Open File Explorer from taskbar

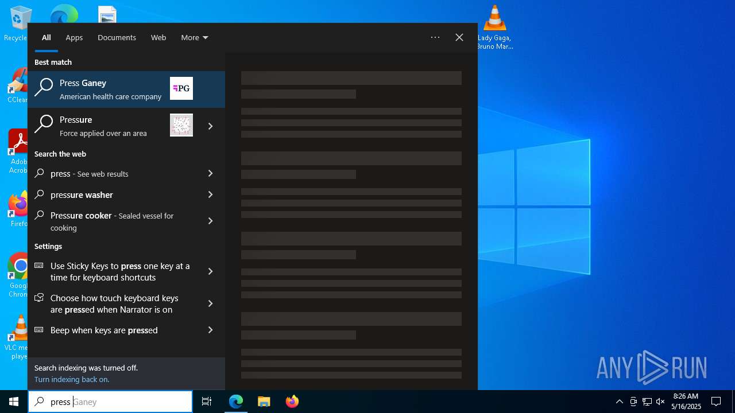(x=264, y=402)
